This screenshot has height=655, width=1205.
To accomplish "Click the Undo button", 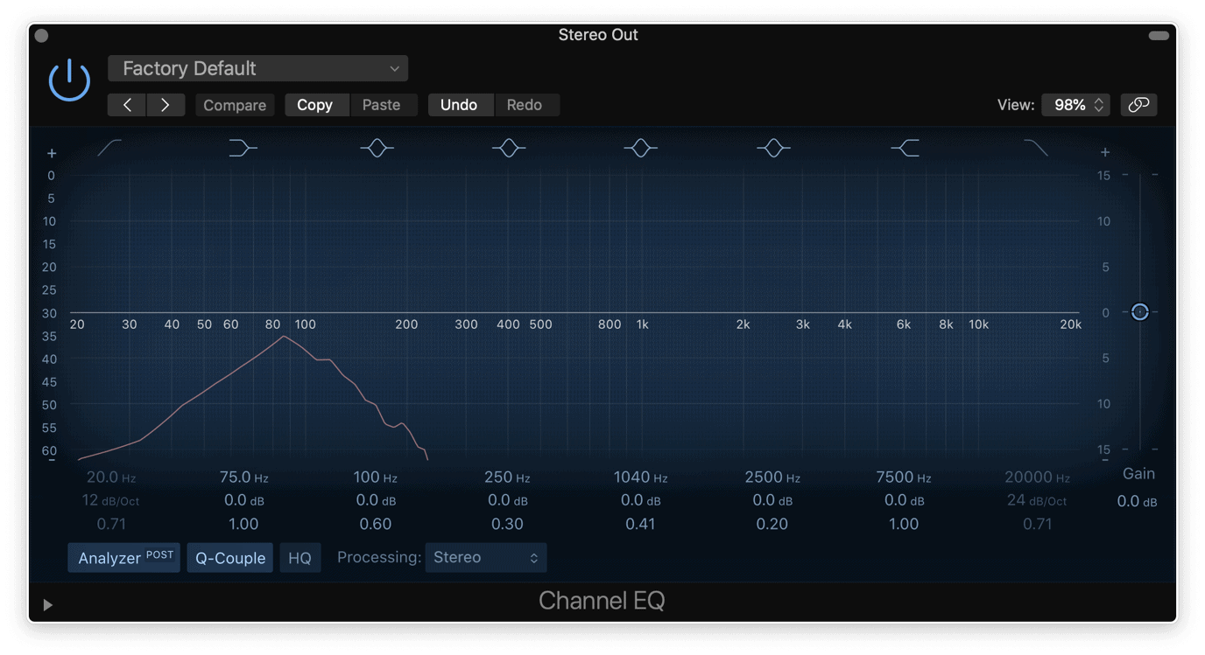I will pos(461,104).
